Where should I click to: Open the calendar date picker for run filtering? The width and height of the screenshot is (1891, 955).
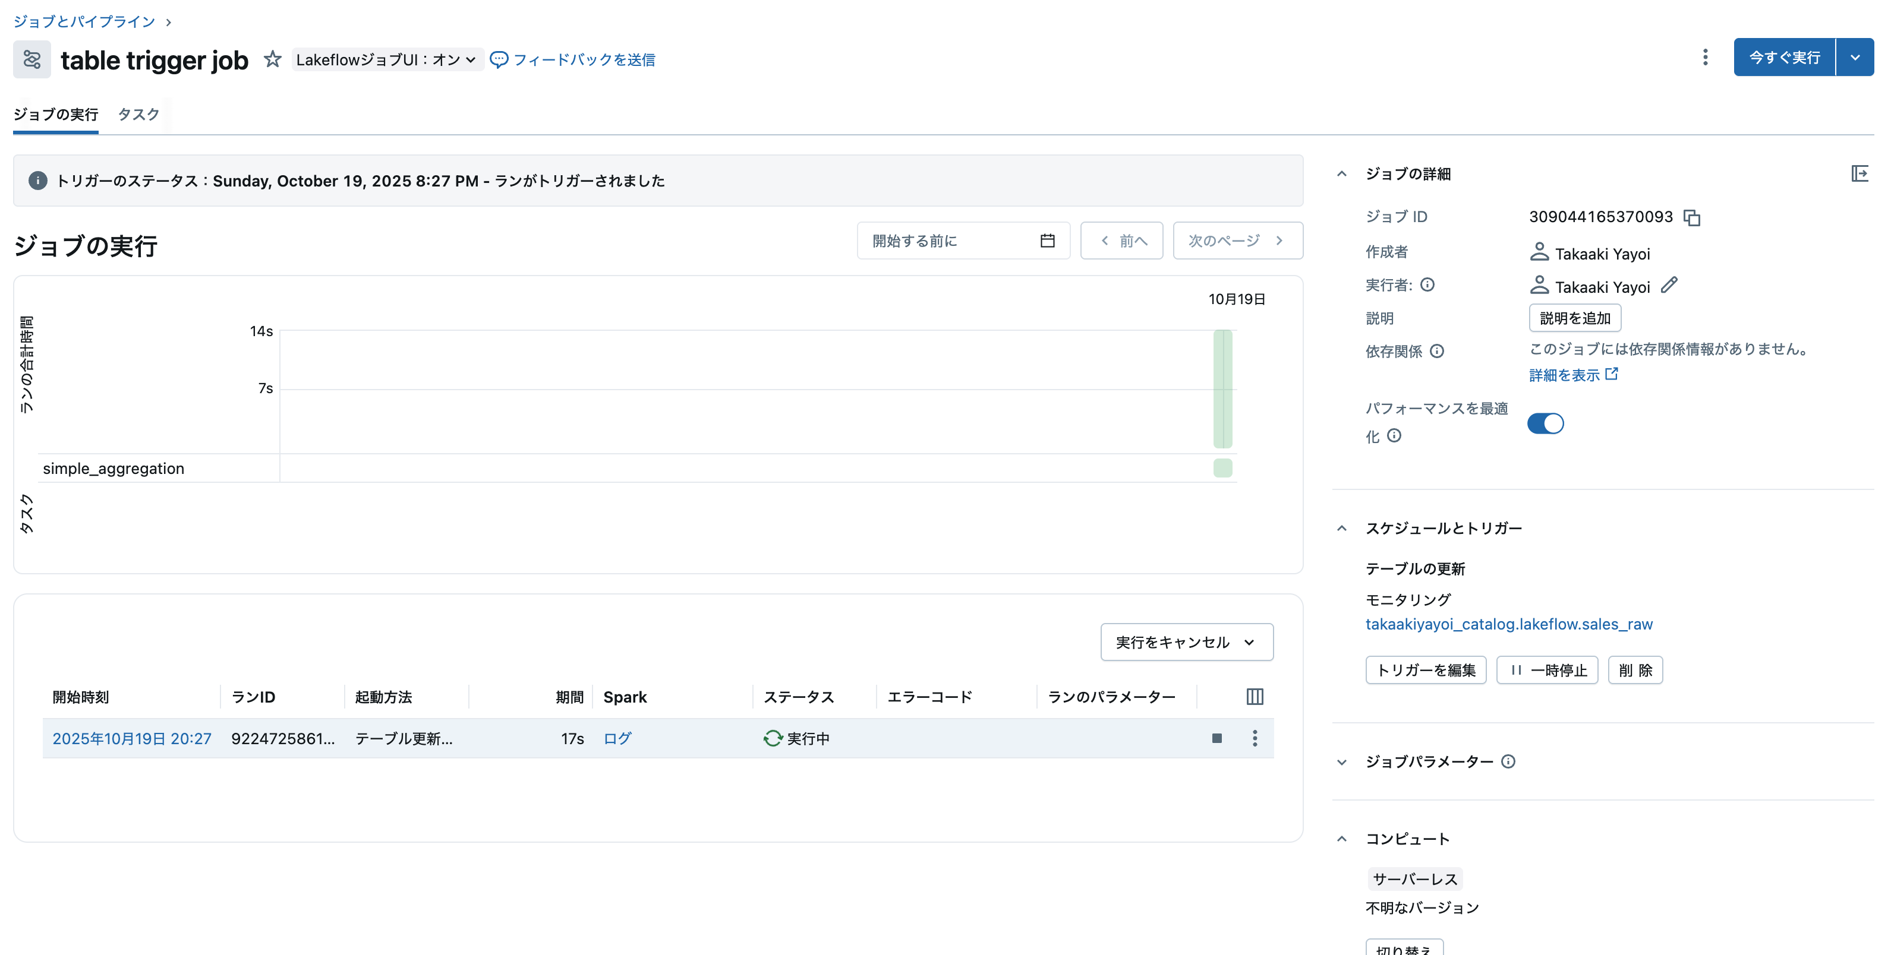(x=1048, y=240)
